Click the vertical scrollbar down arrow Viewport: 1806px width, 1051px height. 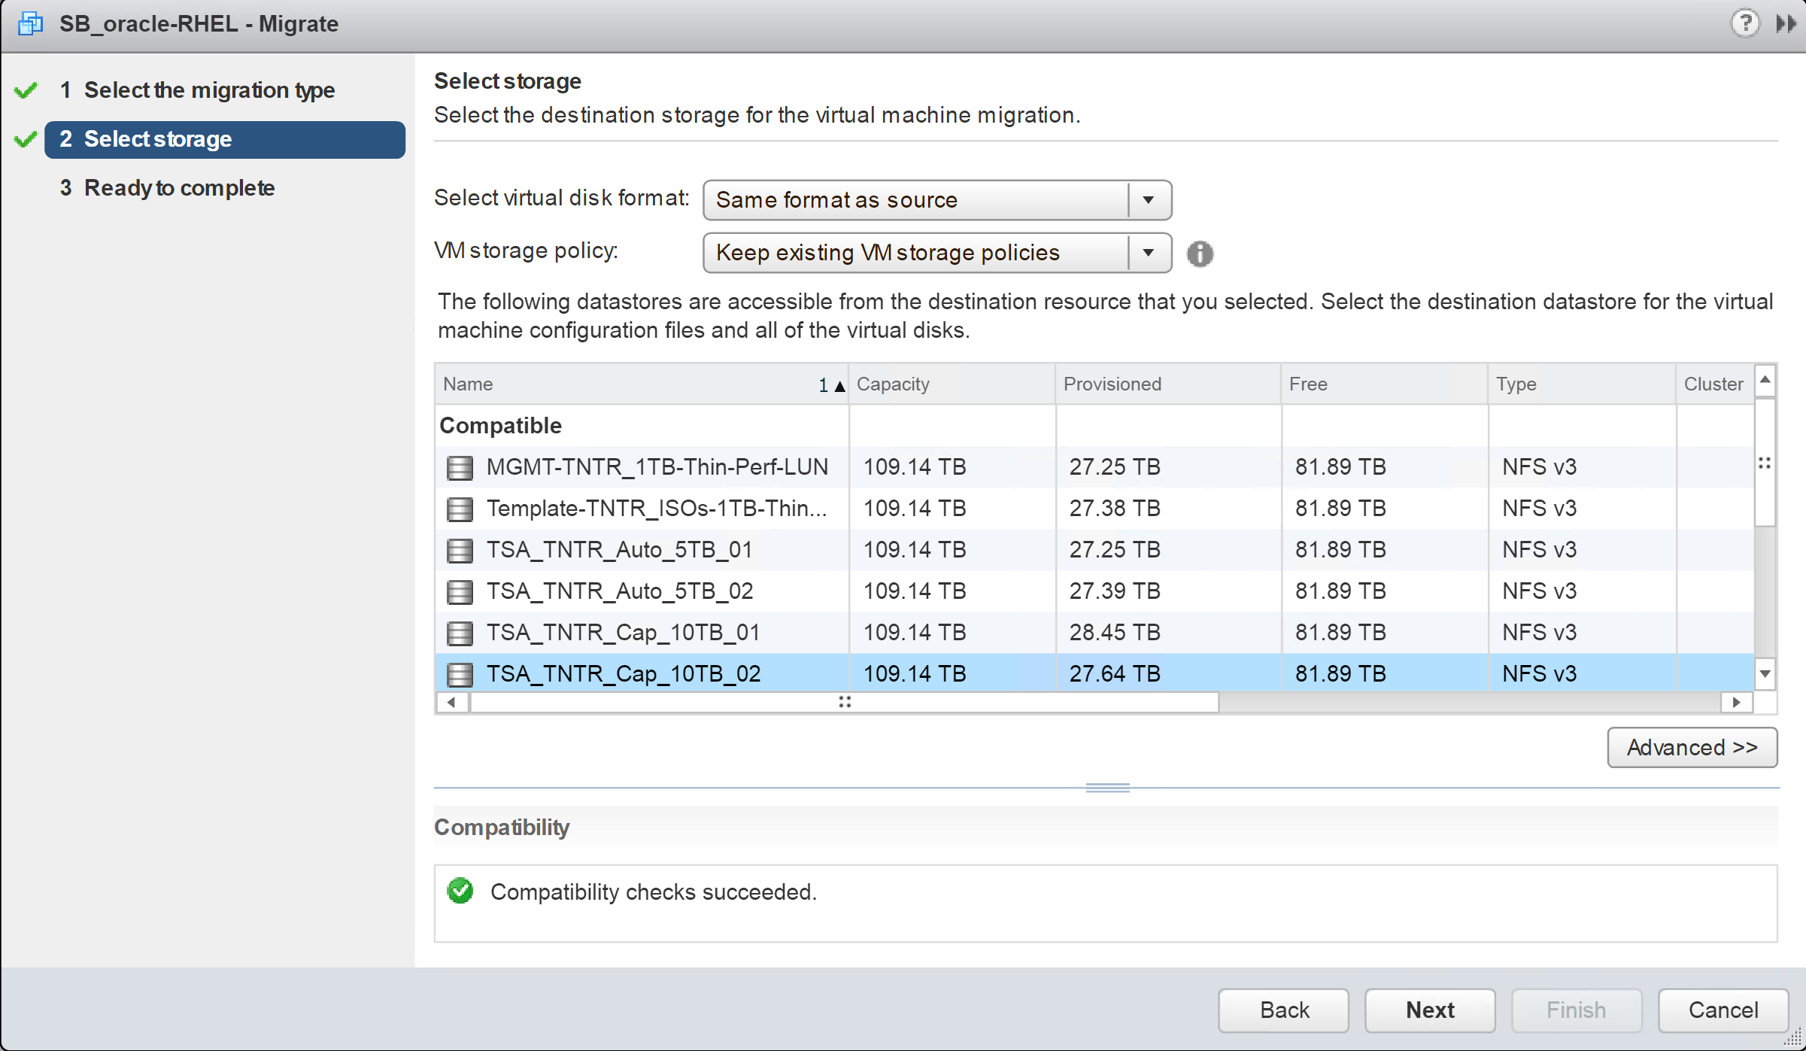1765,673
